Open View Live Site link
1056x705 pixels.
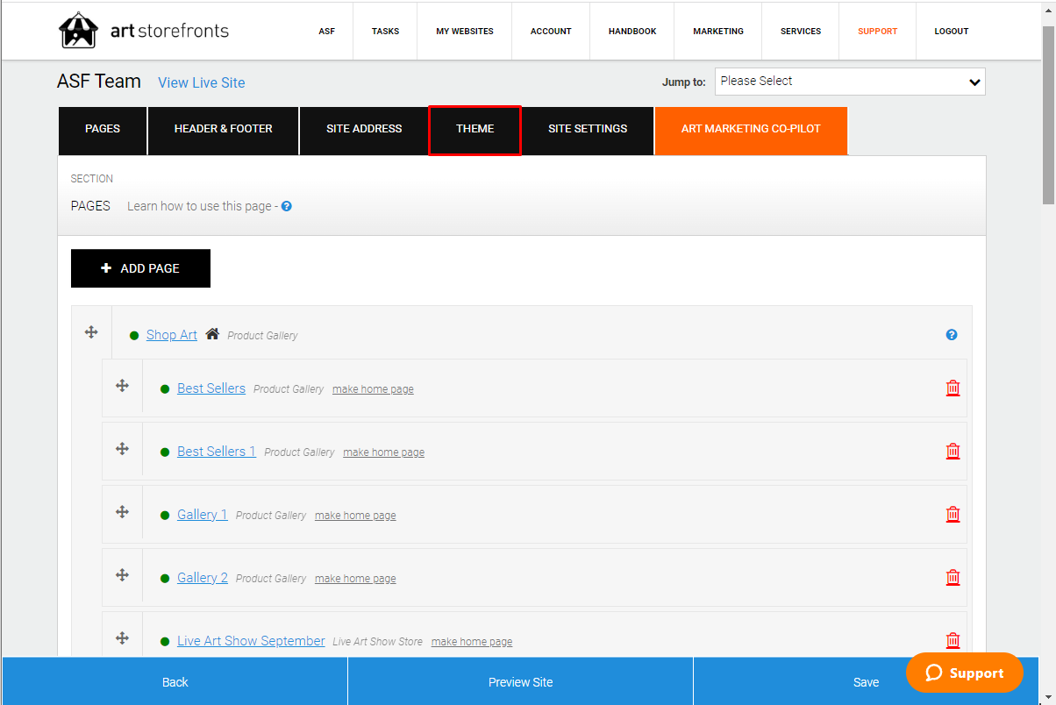(x=202, y=82)
